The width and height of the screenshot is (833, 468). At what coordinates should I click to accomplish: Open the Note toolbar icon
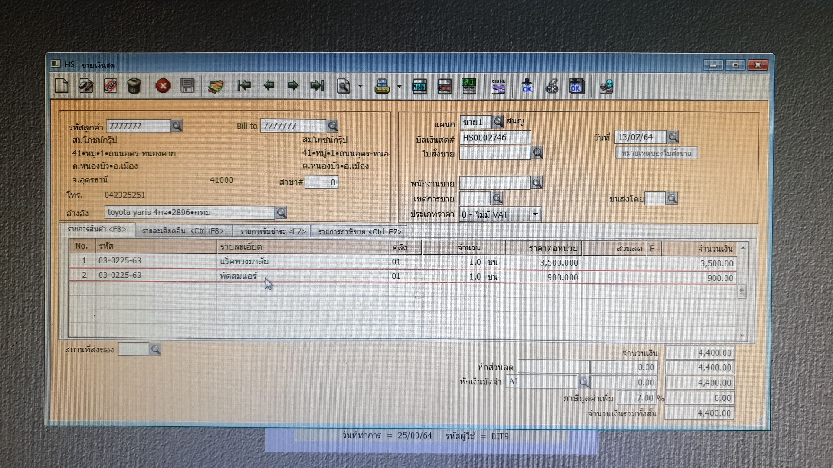pos(419,86)
